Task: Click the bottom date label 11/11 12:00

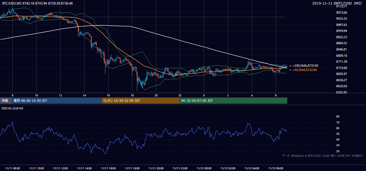Action: click(60, 168)
